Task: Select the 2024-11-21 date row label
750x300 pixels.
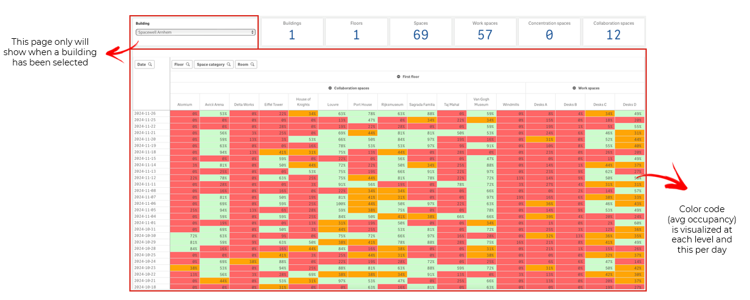Action: coord(152,133)
